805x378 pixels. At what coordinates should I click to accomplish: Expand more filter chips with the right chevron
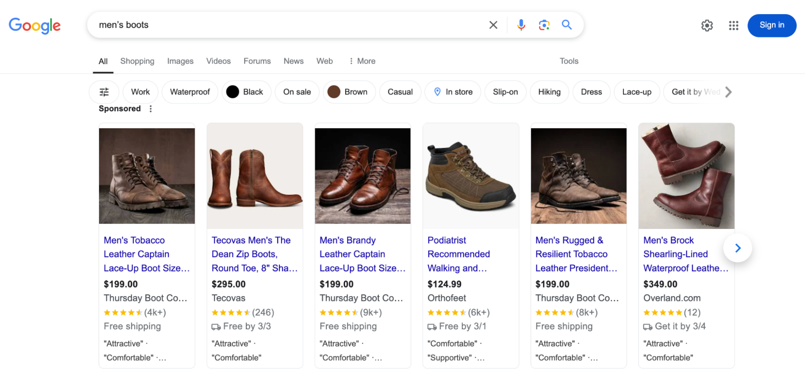coord(728,92)
